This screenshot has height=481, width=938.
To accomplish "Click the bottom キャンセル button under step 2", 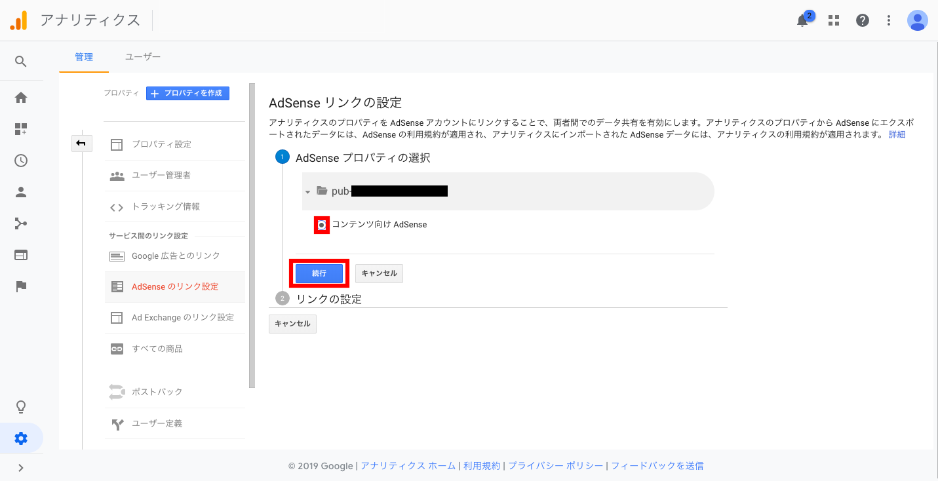I will point(292,324).
